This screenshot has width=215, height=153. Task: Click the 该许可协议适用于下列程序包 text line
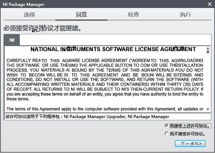[x=87, y=117]
